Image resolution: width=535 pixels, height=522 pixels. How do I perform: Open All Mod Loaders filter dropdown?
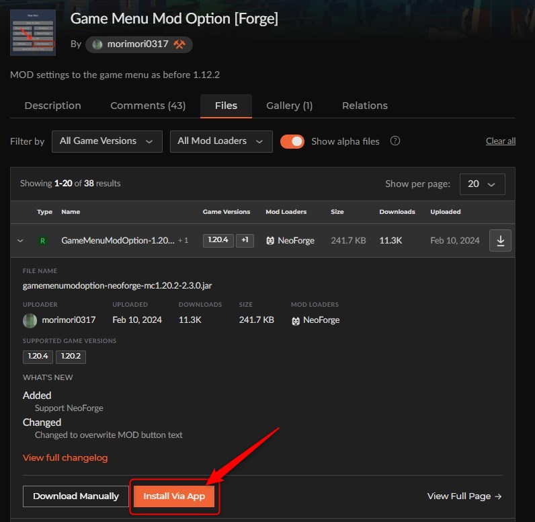[221, 141]
